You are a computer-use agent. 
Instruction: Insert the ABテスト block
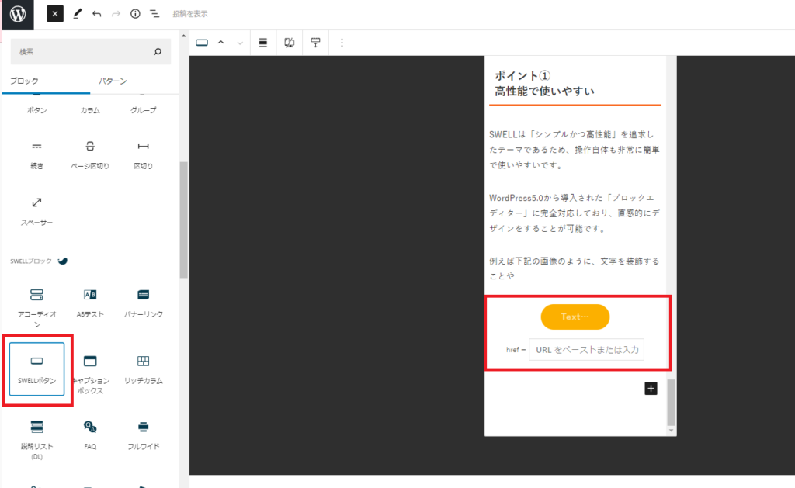(90, 303)
